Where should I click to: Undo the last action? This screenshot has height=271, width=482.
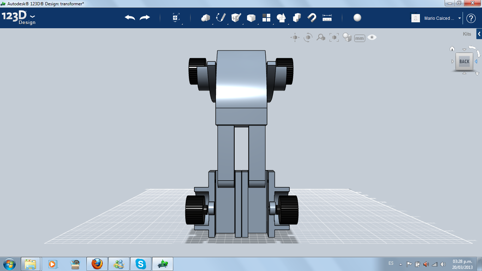click(130, 18)
